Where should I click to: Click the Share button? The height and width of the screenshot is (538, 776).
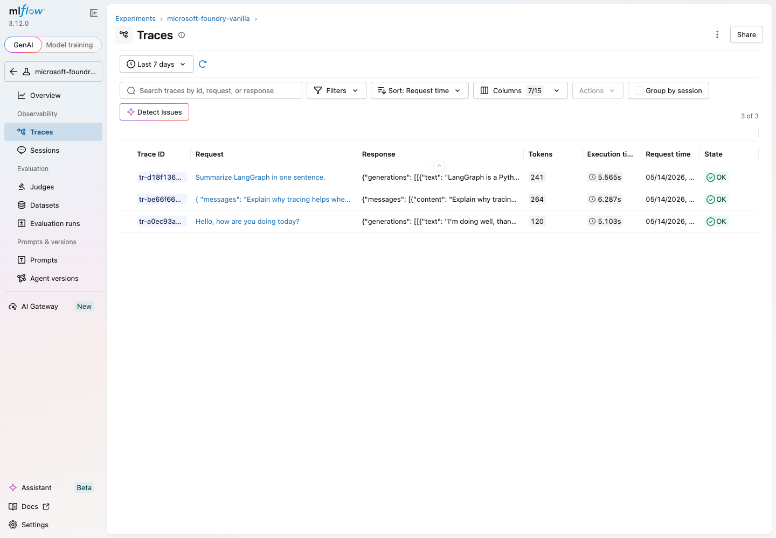[746, 34]
